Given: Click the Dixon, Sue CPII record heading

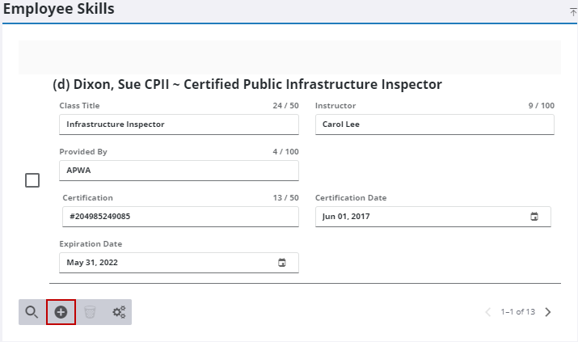Looking at the screenshot, I should [247, 84].
